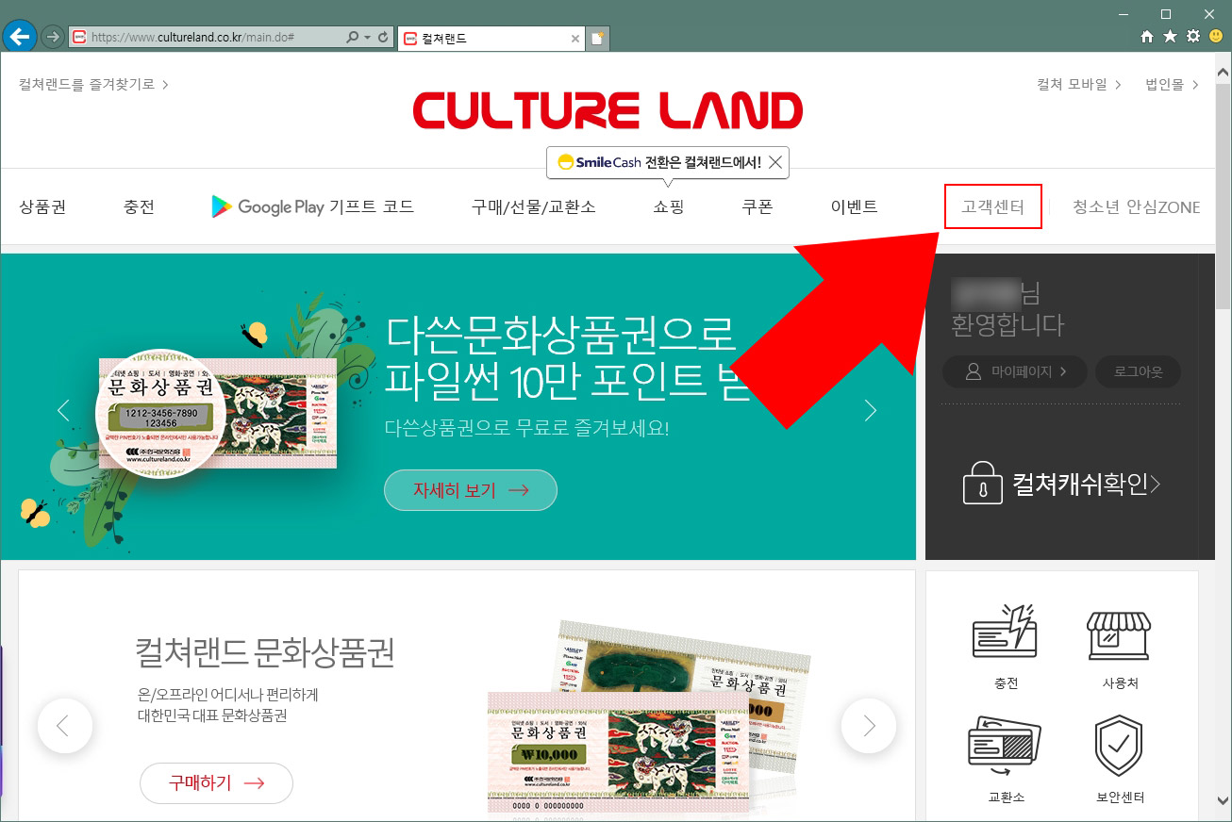This screenshot has height=822, width=1232.
Task: Click the 컬쳐캐쉬확인 lock icon
Action: [x=982, y=484]
